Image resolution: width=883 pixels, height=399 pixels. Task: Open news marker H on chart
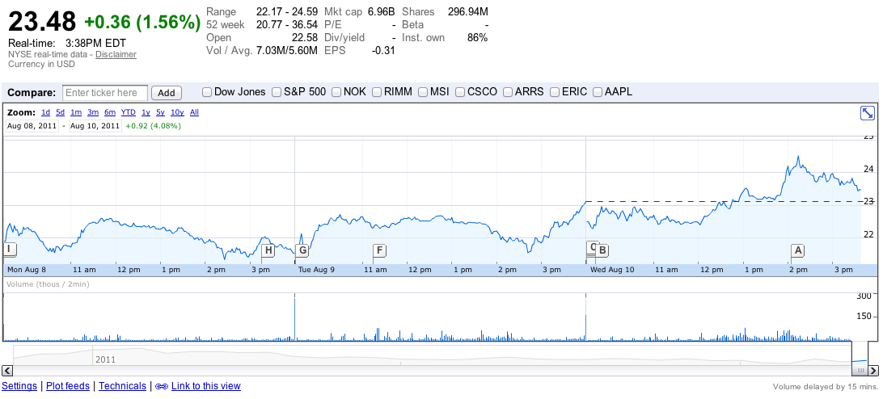pos(268,250)
